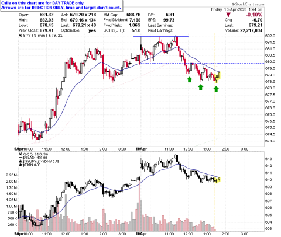Click the 2.25M volume axis label
The height and width of the screenshot is (237, 281).
coord(11,175)
